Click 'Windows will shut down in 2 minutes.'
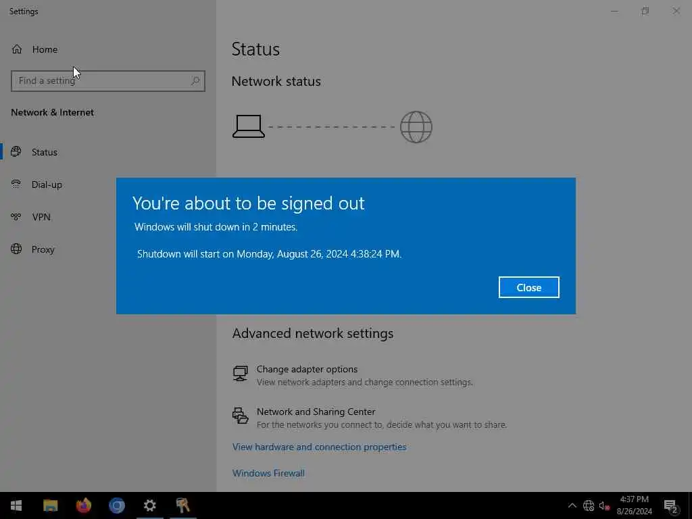 pyautogui.click(x=216, y=227)
